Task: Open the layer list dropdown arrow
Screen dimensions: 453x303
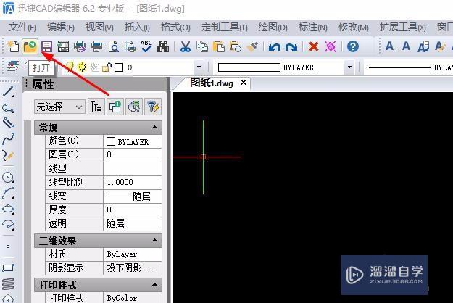Action: (199, 67)
